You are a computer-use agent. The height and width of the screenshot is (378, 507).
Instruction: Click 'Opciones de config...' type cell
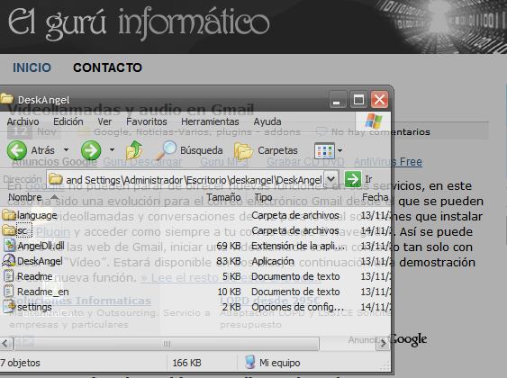pyautogui.click(x=297, y=307)
